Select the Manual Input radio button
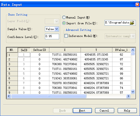The image size is (140, 116). click(64, 17)
